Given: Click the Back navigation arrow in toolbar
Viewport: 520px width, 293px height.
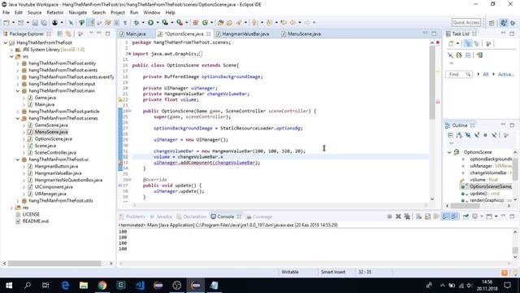Looking at the screenshot, I should (292, 23).
